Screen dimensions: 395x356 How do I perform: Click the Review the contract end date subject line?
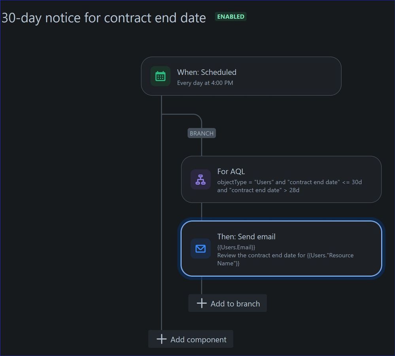tap(285, 259)
